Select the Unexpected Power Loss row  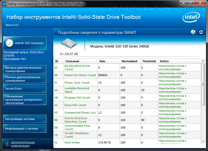tap(127, 113)
